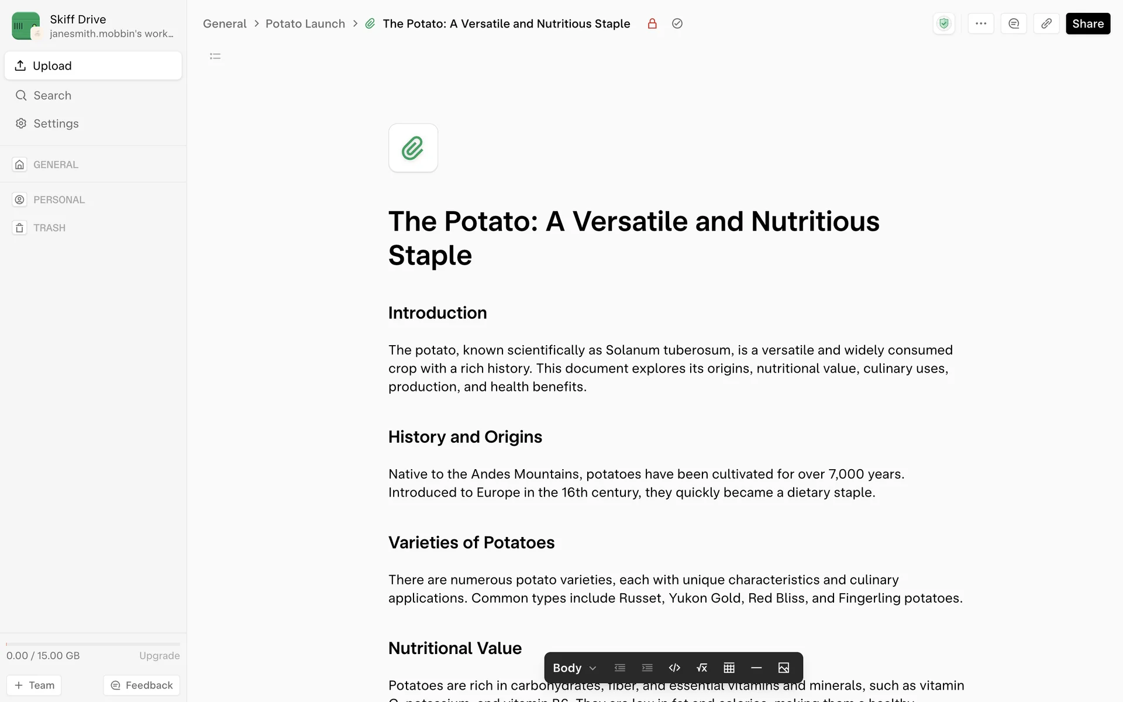Increase indent in formatting toolbar
Screen dimensions: 1123x702
point(647,667)
